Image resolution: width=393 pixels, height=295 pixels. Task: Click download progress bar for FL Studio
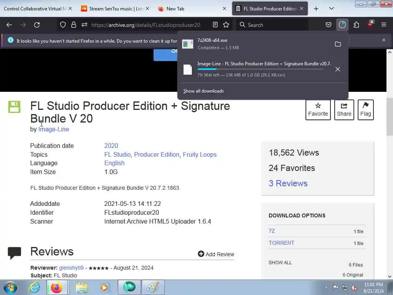coord(260,69)
